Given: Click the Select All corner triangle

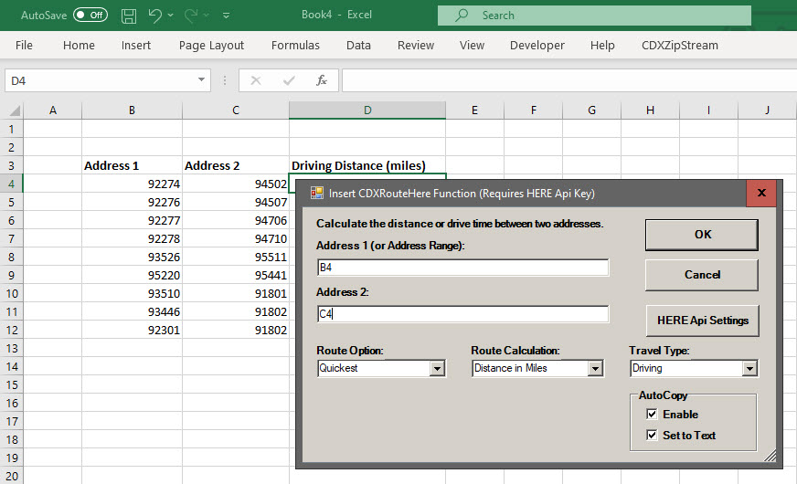Looking at the screenshot, I should 15,110.
